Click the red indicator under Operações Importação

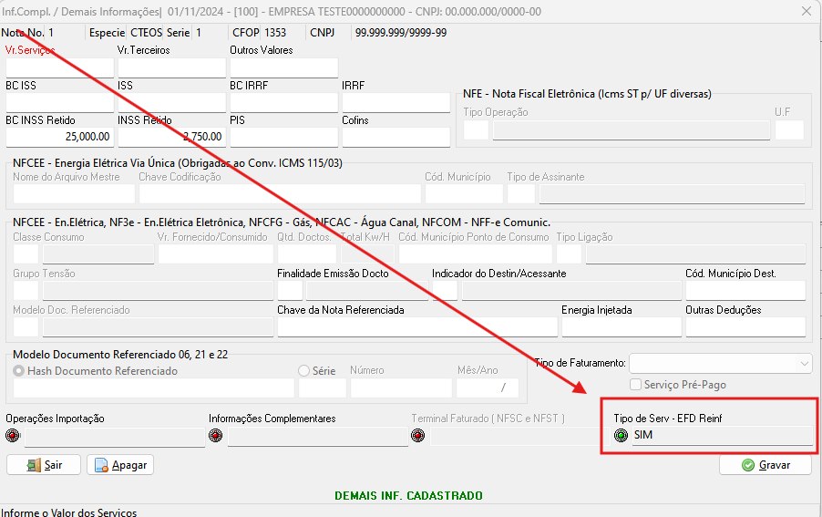[13, 436]
